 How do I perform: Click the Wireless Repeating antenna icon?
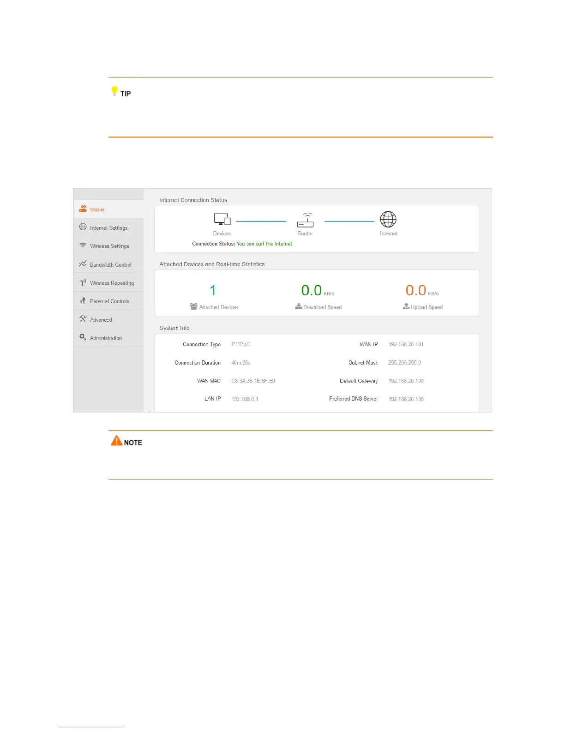coord(83,282)
